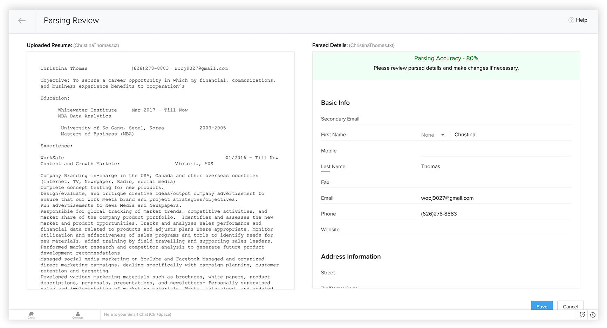This screenshot has height=328, width=607.
Task: Click the WorkSafe employer line in resume
Action: tap(52, 158)
